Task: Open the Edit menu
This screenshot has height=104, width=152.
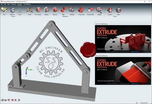Action: 5,4
